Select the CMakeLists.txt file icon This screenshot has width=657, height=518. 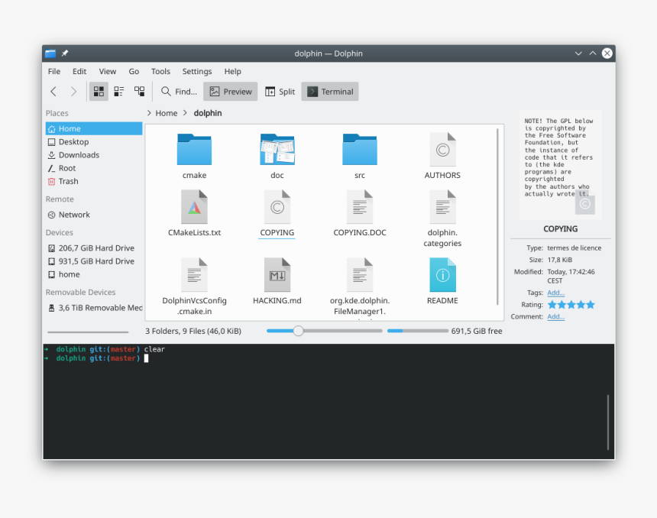pyautogui.click(x=194, y=206)
